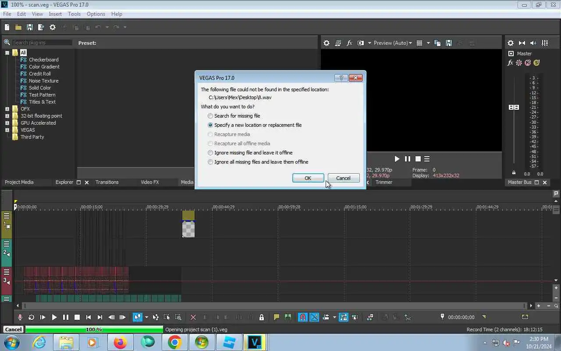Select 'Search for missing file' option

pos(234,116)
